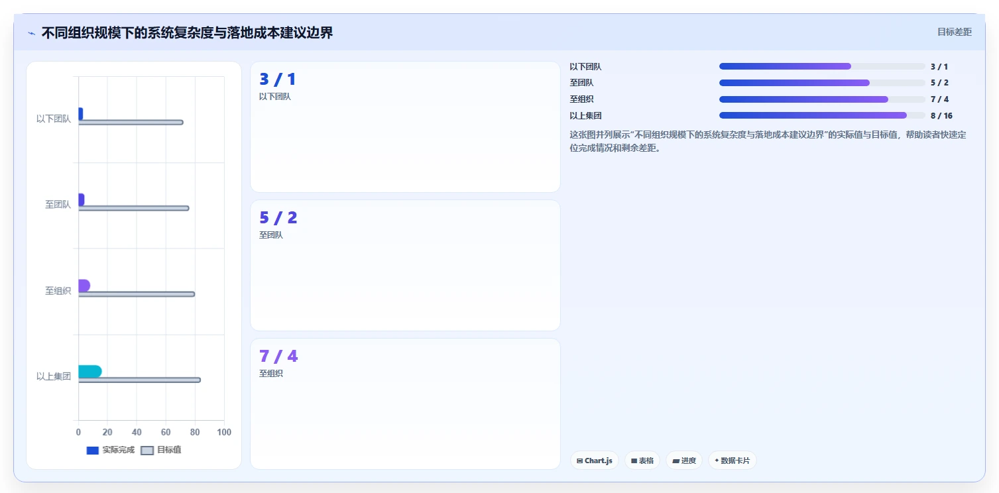Click the 7 / 4 value in progress list

pos(939,99)
